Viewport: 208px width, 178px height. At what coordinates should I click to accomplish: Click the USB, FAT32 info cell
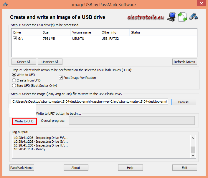pos(110,39)
